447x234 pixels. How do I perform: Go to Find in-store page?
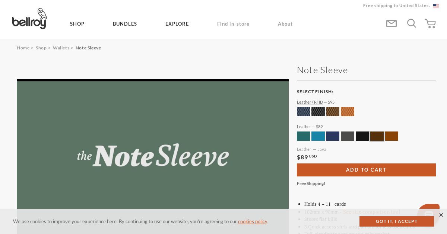233,24
